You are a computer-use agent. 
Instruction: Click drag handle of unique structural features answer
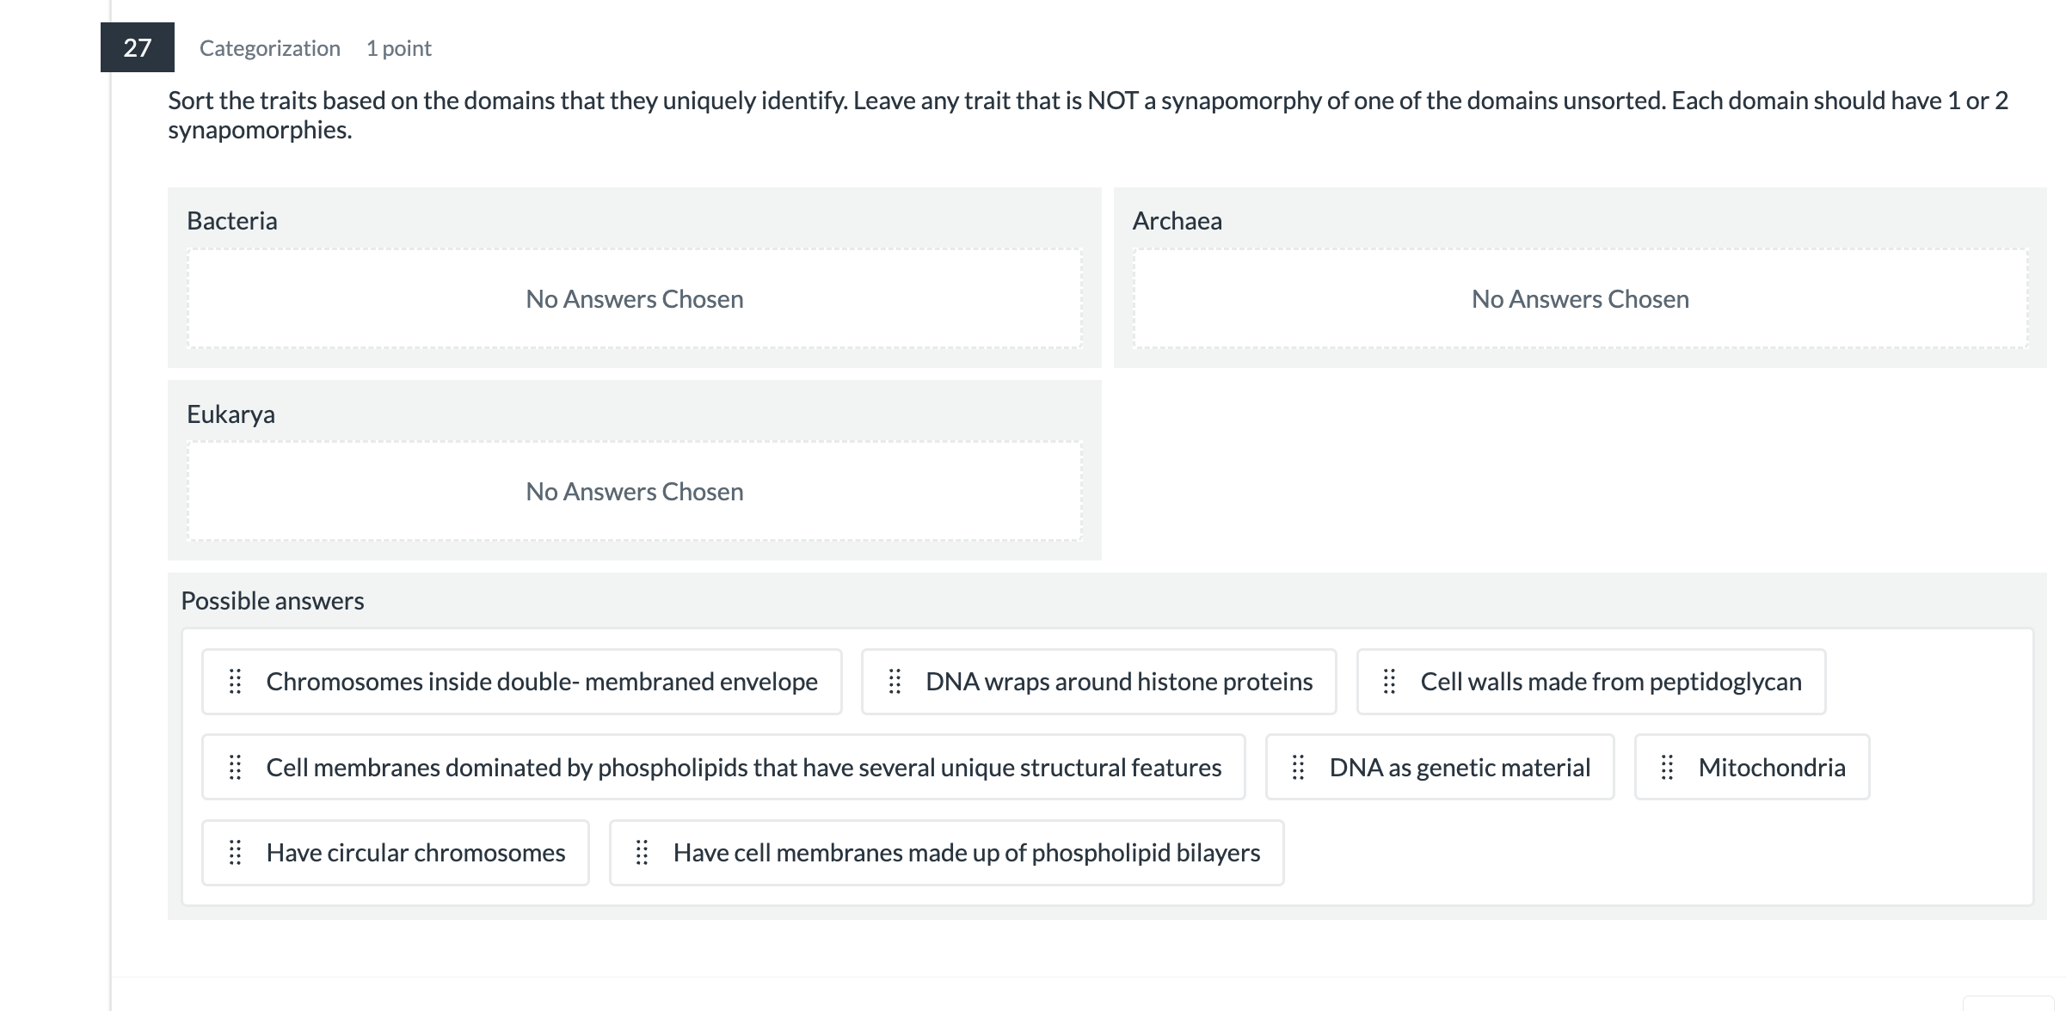pos(235,767)
